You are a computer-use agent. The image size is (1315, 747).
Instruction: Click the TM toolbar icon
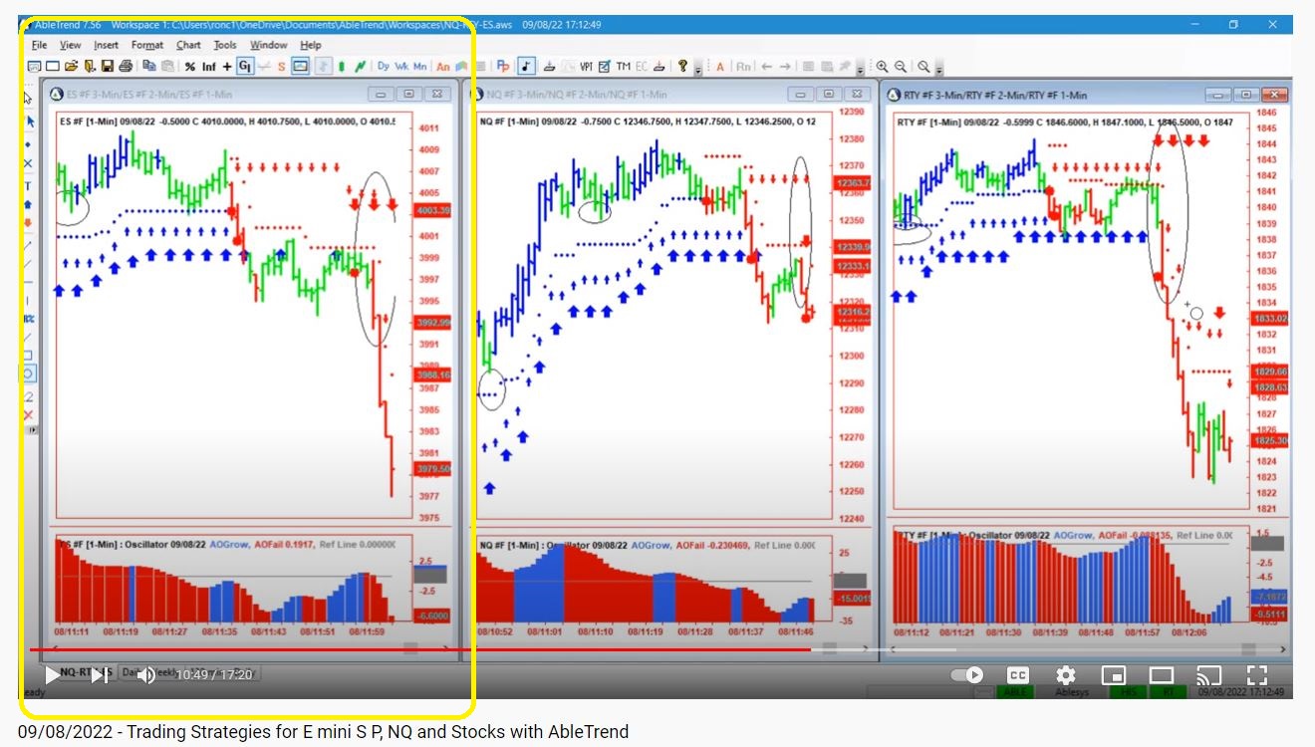pos(623,67)
